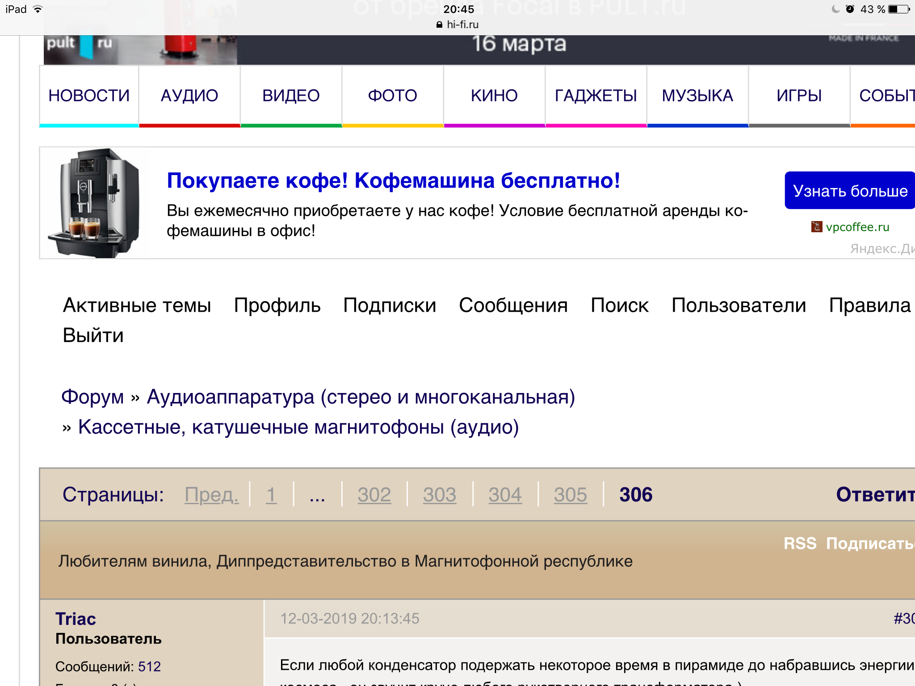
Task: Click the vpcoffee.ru favicon link
Action: point(816,227)
